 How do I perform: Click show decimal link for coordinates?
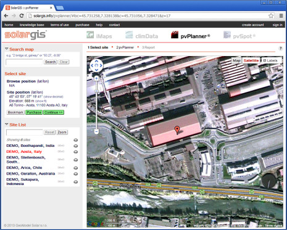point(54,97)
